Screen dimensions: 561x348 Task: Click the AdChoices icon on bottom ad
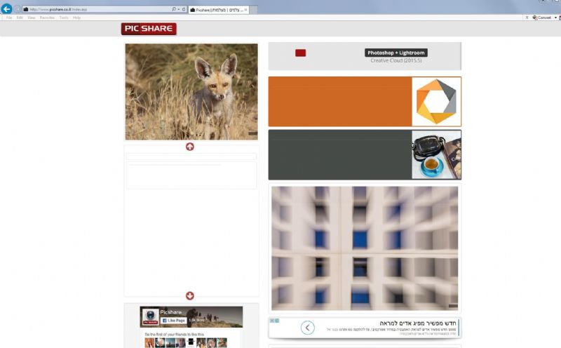275,321
